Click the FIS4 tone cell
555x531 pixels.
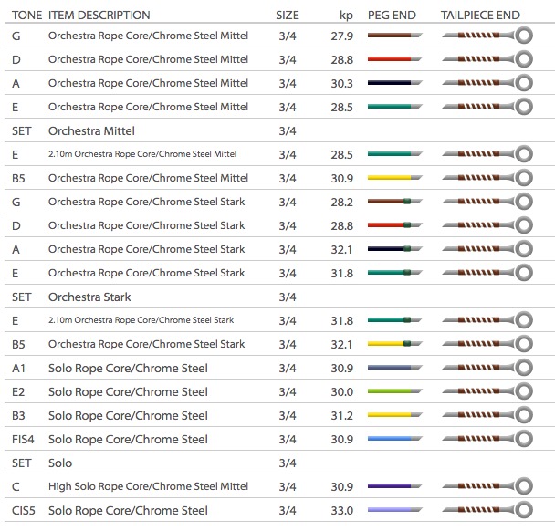pyautogui.click(x=23, y=440)
